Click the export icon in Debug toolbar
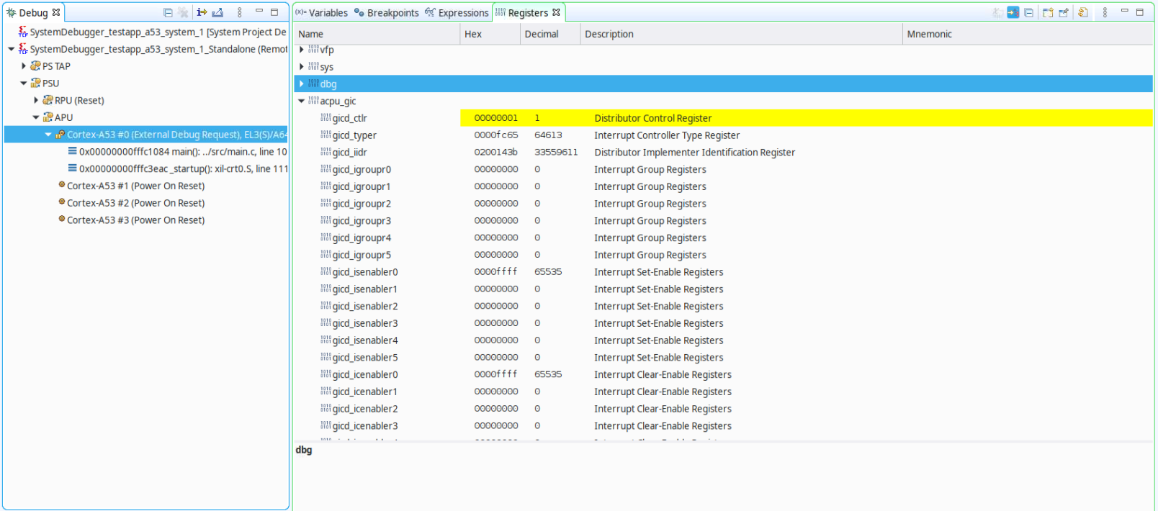Screen dimensions: 1158x511 pos(218,12)
